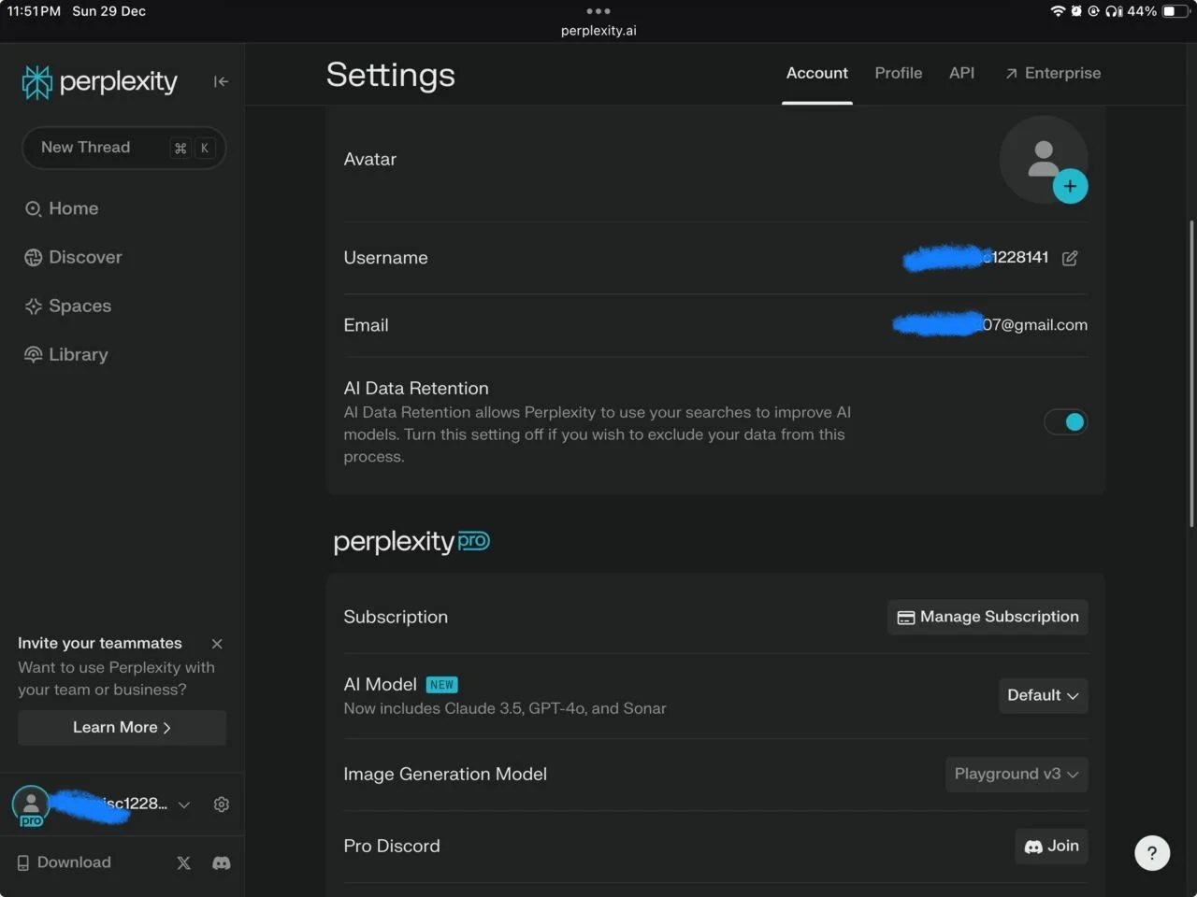This screenshot has width=1197, height=897.
Task: Expand the account menu chevron in the sidebar
Action: click(184, 804)
